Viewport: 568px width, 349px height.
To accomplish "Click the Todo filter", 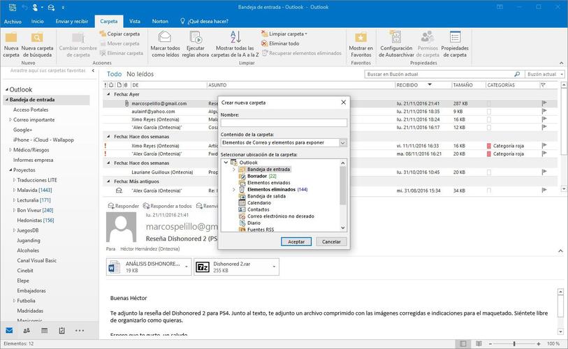I will tap(114, 74).
